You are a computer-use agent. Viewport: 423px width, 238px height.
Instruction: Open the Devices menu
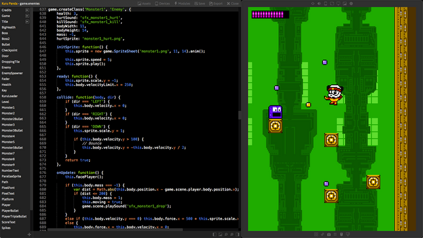pos(163,3)
